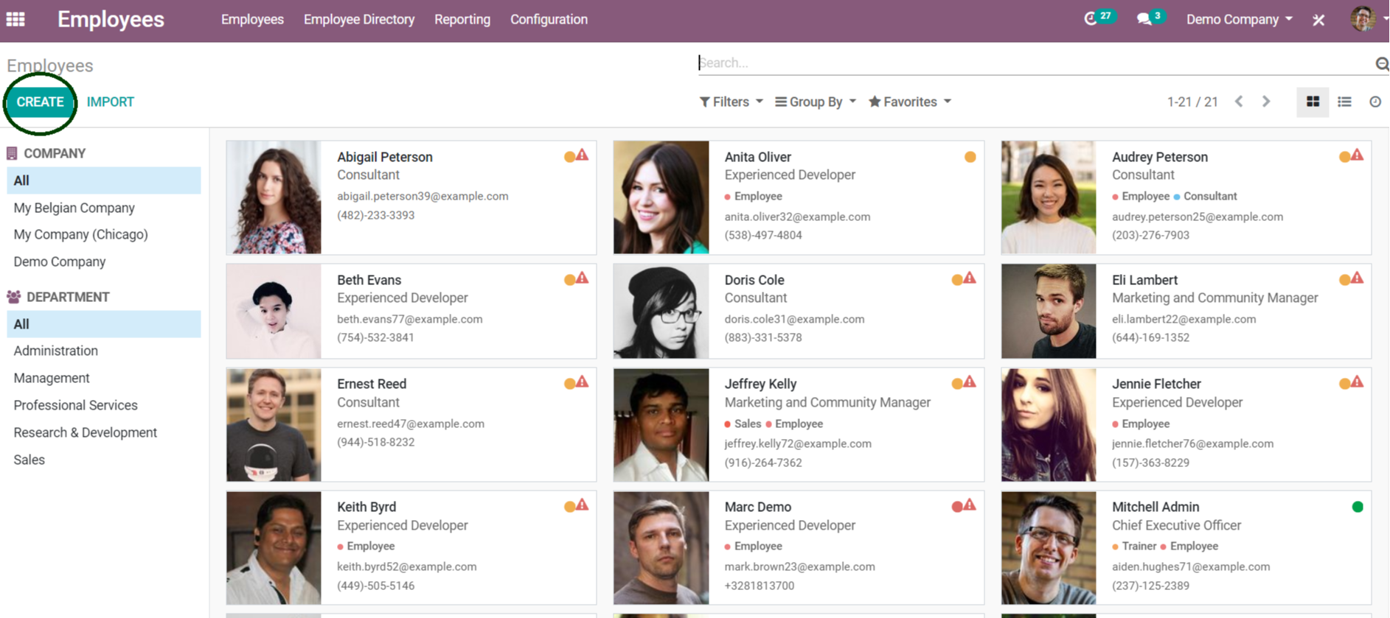Click the Employees app title
The width and height of the screenshot is (1390, 618).
(111, 19)
